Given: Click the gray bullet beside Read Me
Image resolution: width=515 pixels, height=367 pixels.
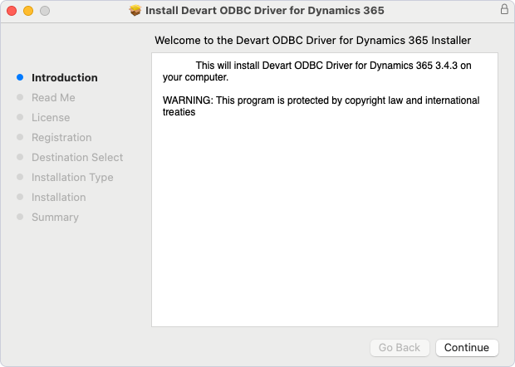Looking at the screenshot, I should click(20, 97).
